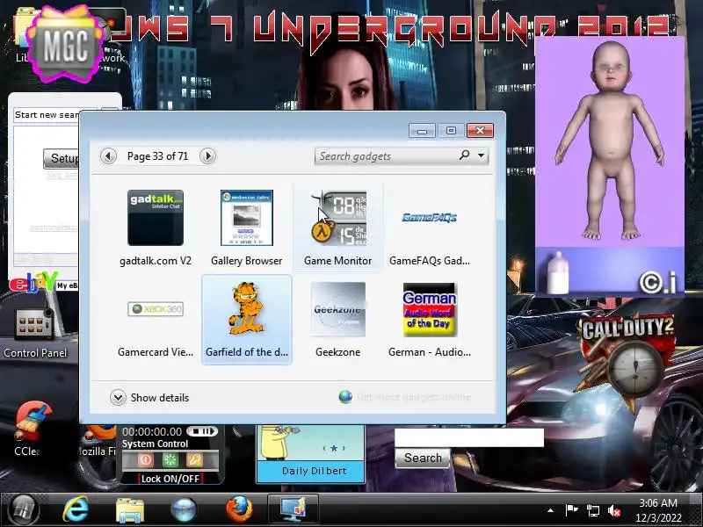Open Get more gadgets online link
This screenshot has height=527, width=703.
[414, 397]
